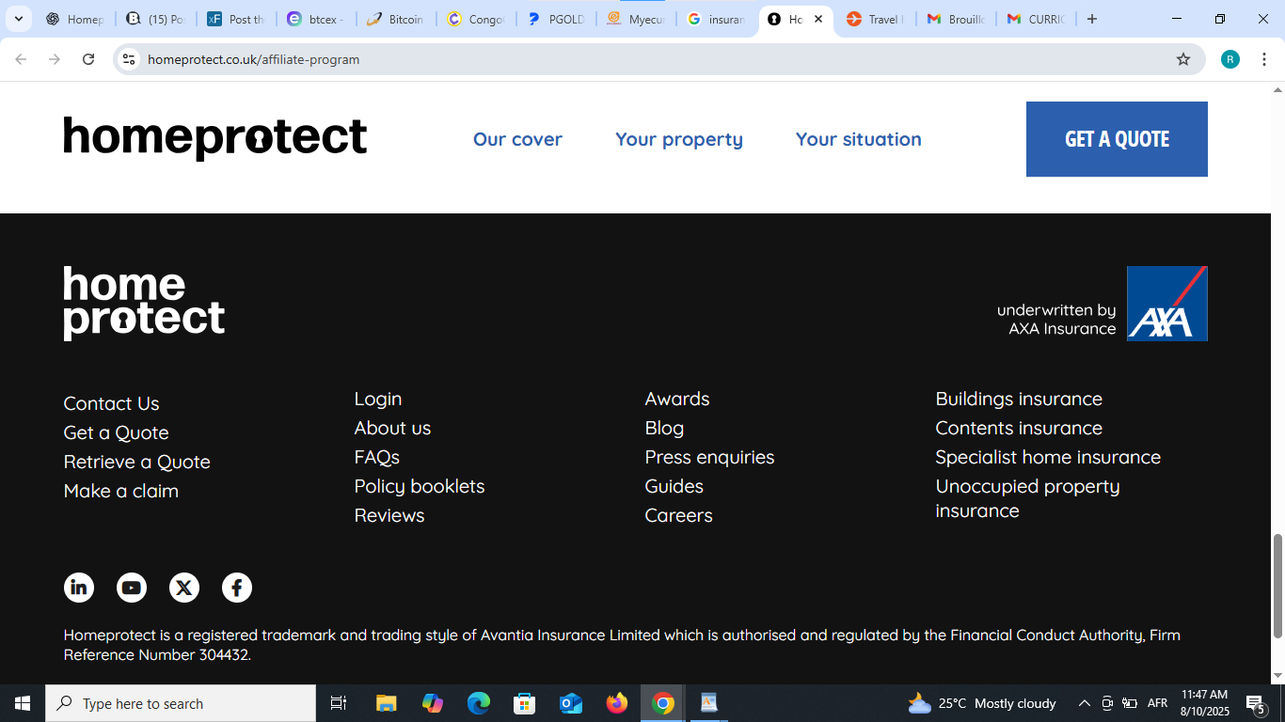Open Windows Start menu
The height and width of the screenshot is (722, 1285).
tap(23, 703)
